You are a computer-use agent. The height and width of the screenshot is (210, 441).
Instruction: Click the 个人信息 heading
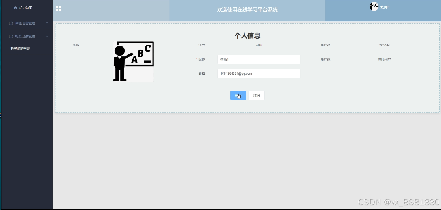[x=247, y=36]
